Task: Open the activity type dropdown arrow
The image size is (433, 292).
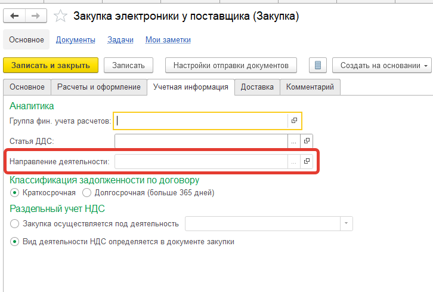Action: click(x=347, y=224)
